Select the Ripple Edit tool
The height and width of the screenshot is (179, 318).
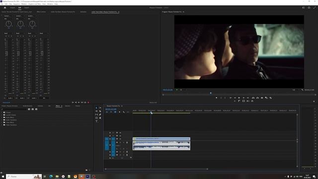(96, 111)
